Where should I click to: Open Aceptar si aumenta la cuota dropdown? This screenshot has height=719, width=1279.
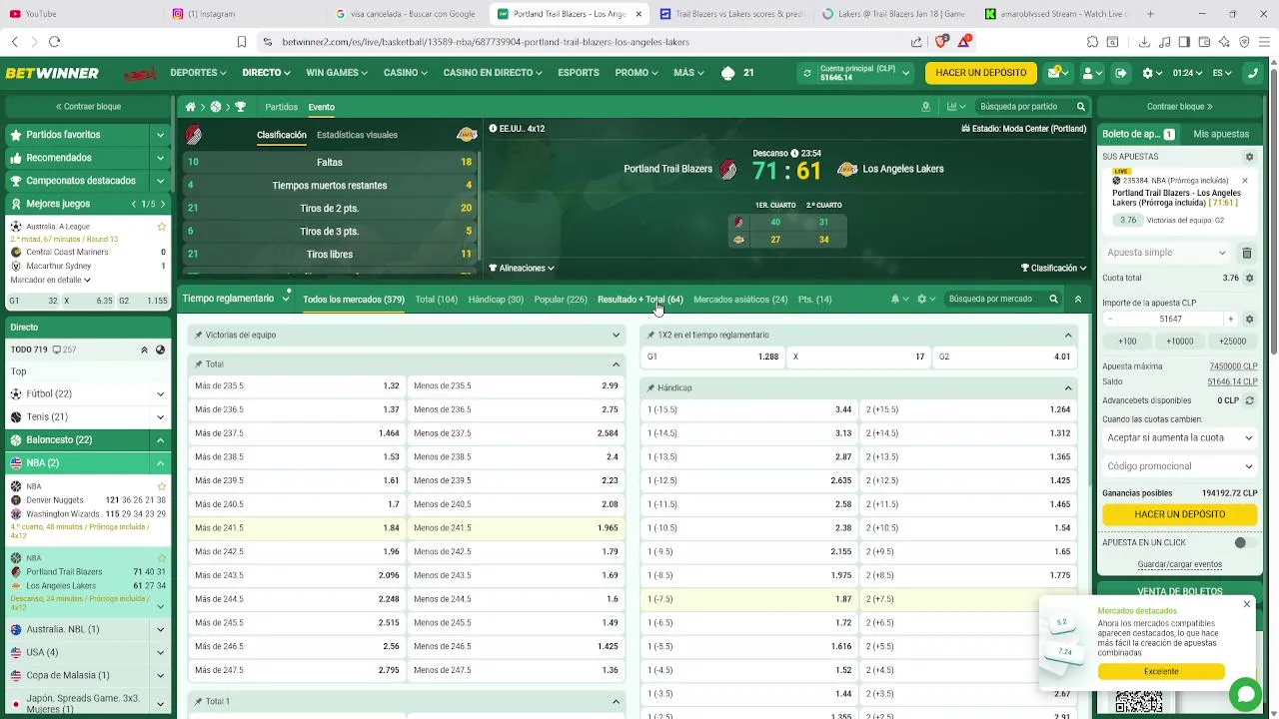tap(1179, 438)
